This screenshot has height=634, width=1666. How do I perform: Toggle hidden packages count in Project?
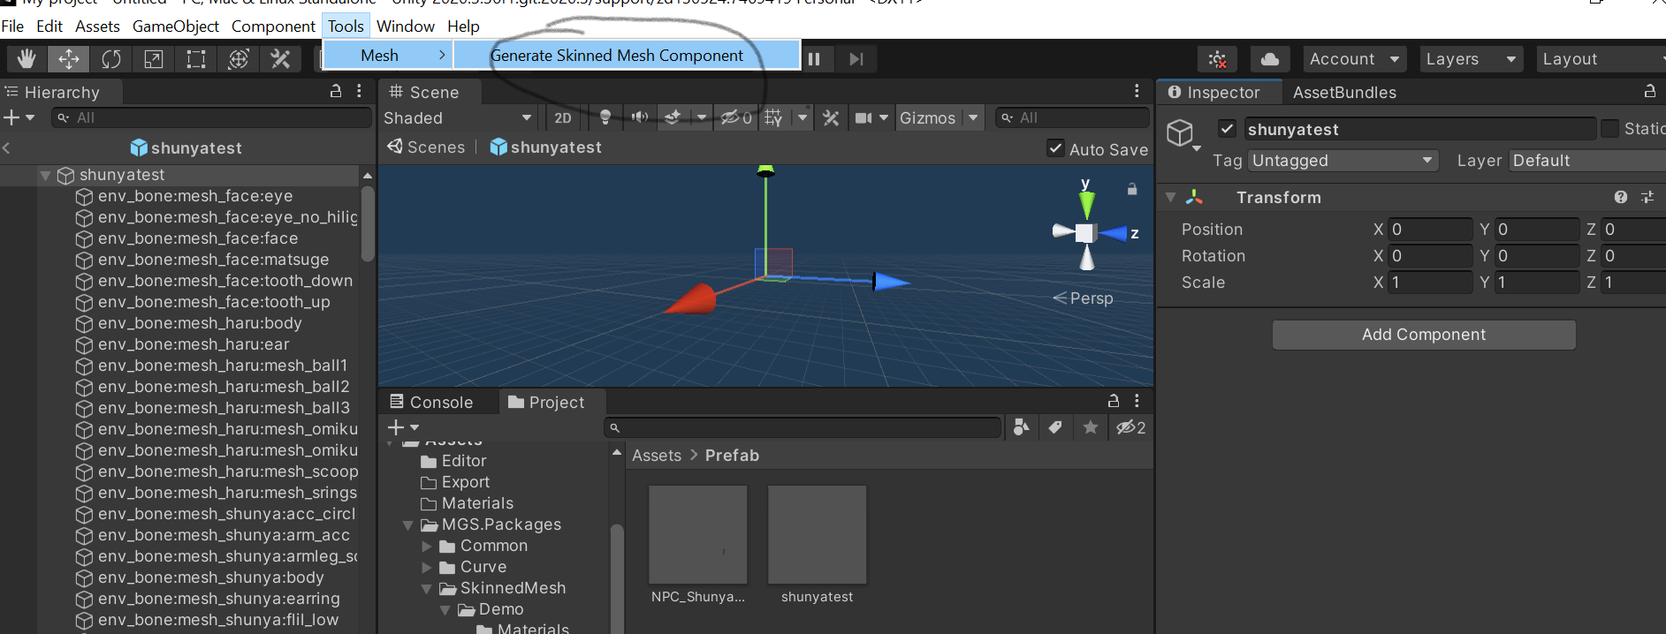point(1130,427)
